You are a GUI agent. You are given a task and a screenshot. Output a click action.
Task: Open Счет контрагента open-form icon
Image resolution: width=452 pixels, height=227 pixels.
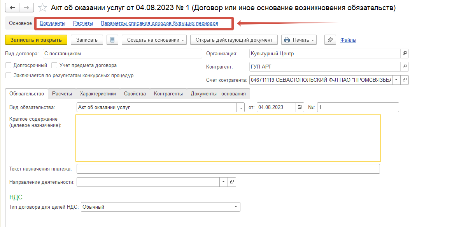coord(405,80)
